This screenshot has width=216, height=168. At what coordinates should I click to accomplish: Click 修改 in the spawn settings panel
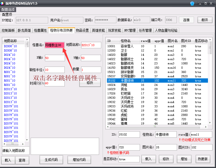[x=90, y=83]
